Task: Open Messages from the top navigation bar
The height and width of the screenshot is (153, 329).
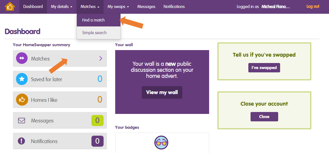Action: click(x=146, y=7)
